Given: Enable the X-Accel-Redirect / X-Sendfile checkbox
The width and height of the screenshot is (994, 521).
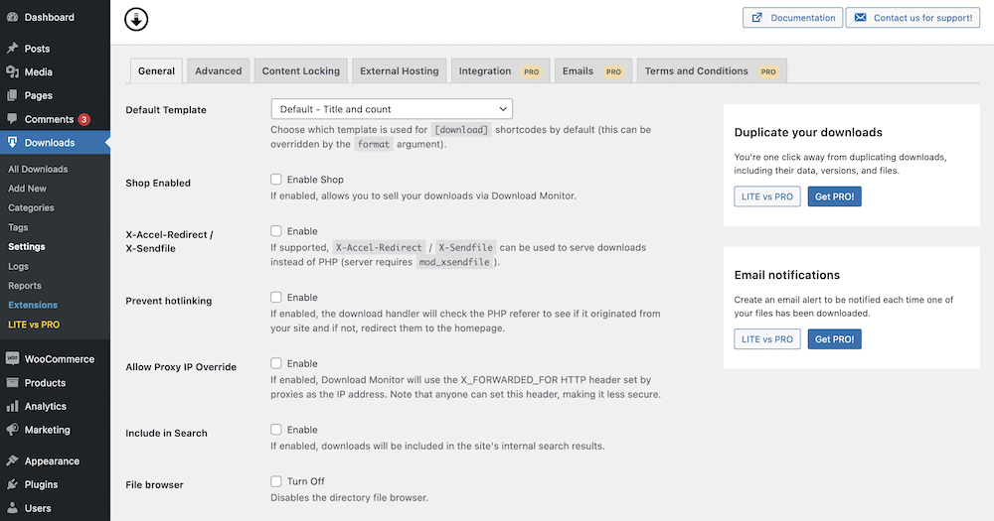Looking at the screenshot, I should [275, 231].
